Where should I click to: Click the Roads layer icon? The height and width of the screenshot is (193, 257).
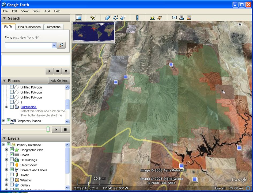pos(17,155)
